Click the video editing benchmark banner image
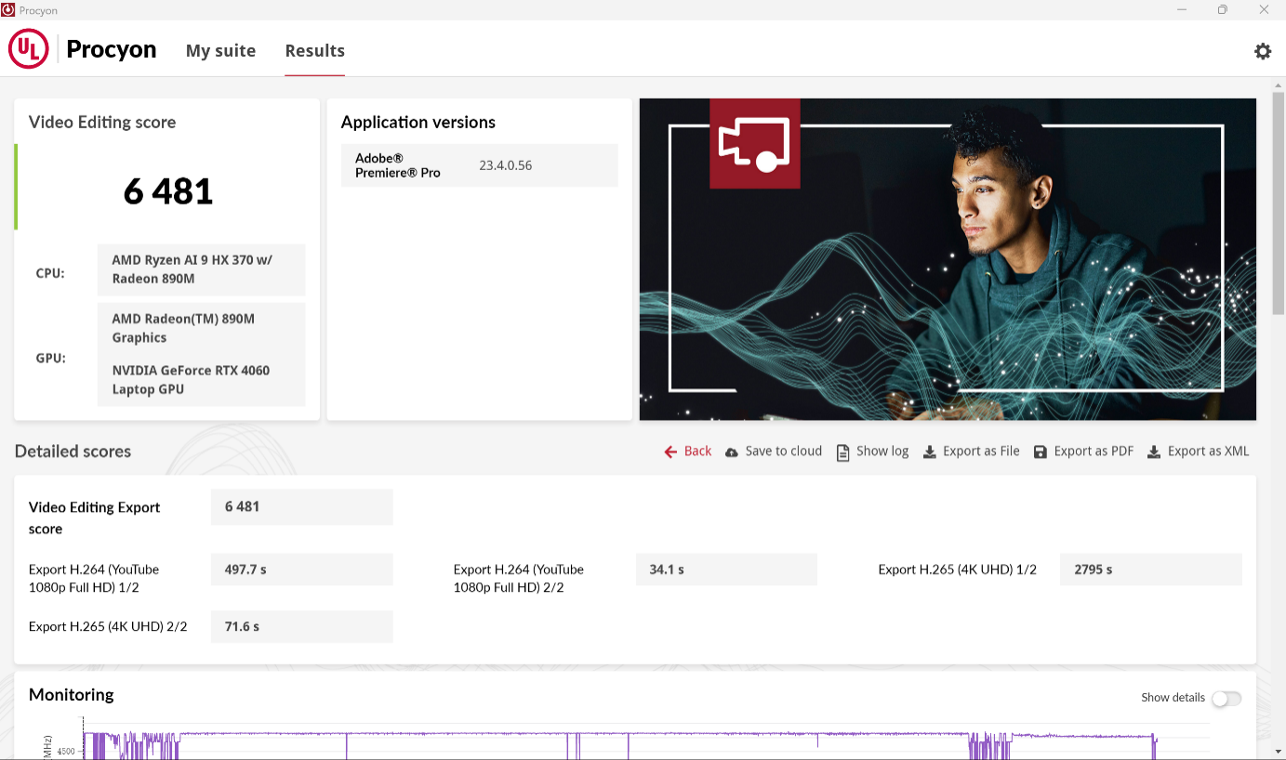Viewport: 1286px width, 760px height. pos(947,259)
